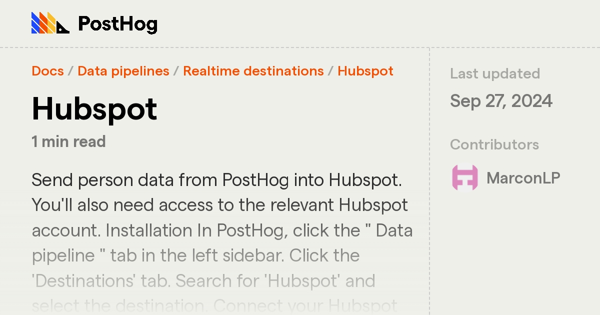Go to the Data pipelines breadcrumb
600x315 pixels.
pos(123,71)
